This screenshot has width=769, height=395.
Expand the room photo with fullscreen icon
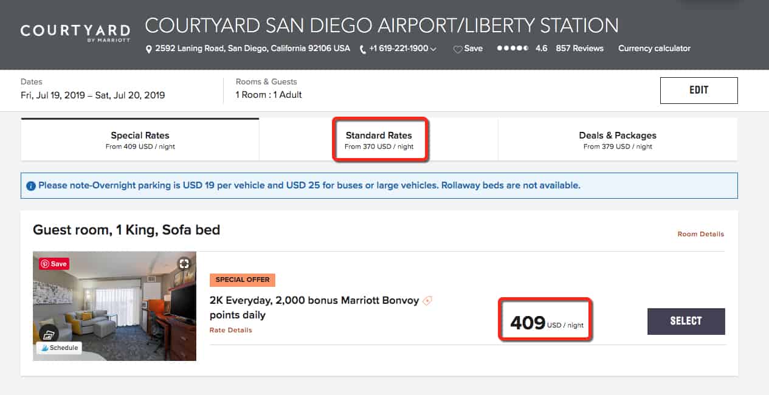(184, 263)
